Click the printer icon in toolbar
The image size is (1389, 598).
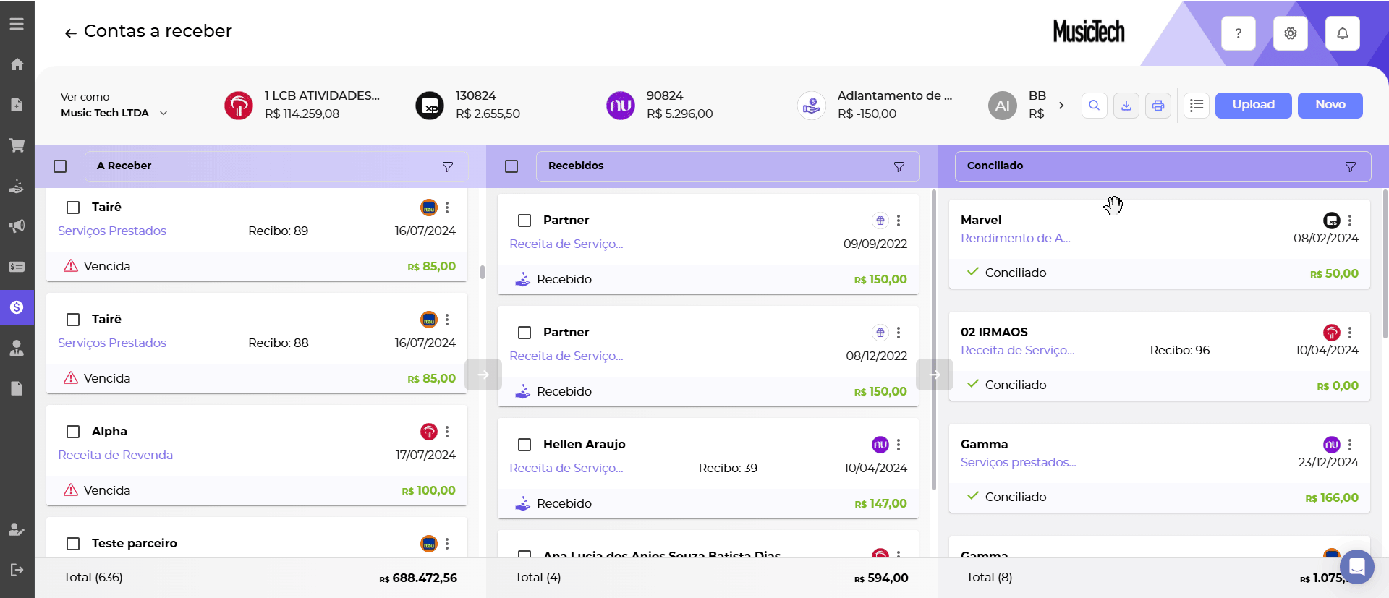pos(1157,106)
